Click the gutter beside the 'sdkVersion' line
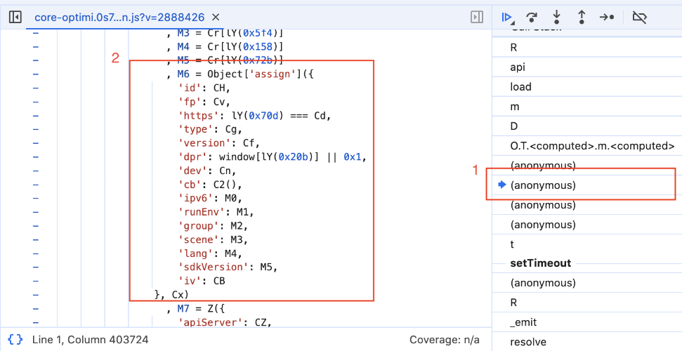 point(35,267)
